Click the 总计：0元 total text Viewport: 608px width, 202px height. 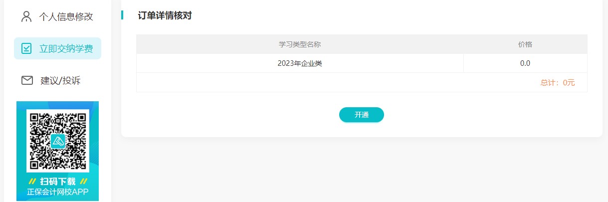(x=557, y=83)
